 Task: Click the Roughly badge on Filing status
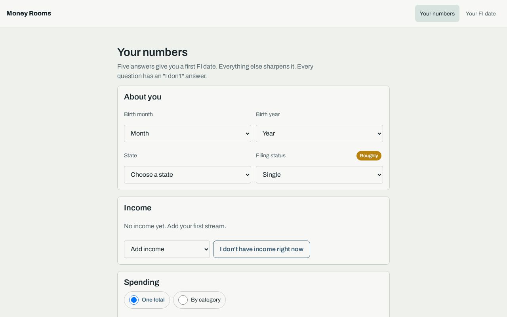[369, 156]
